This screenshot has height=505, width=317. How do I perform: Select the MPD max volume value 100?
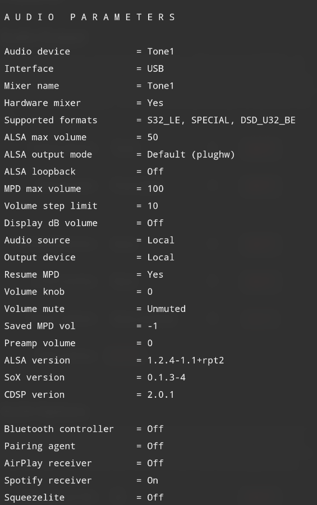tap(155, 189)
